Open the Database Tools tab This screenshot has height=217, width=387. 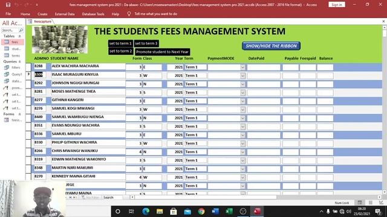click(x=93, y=14)
